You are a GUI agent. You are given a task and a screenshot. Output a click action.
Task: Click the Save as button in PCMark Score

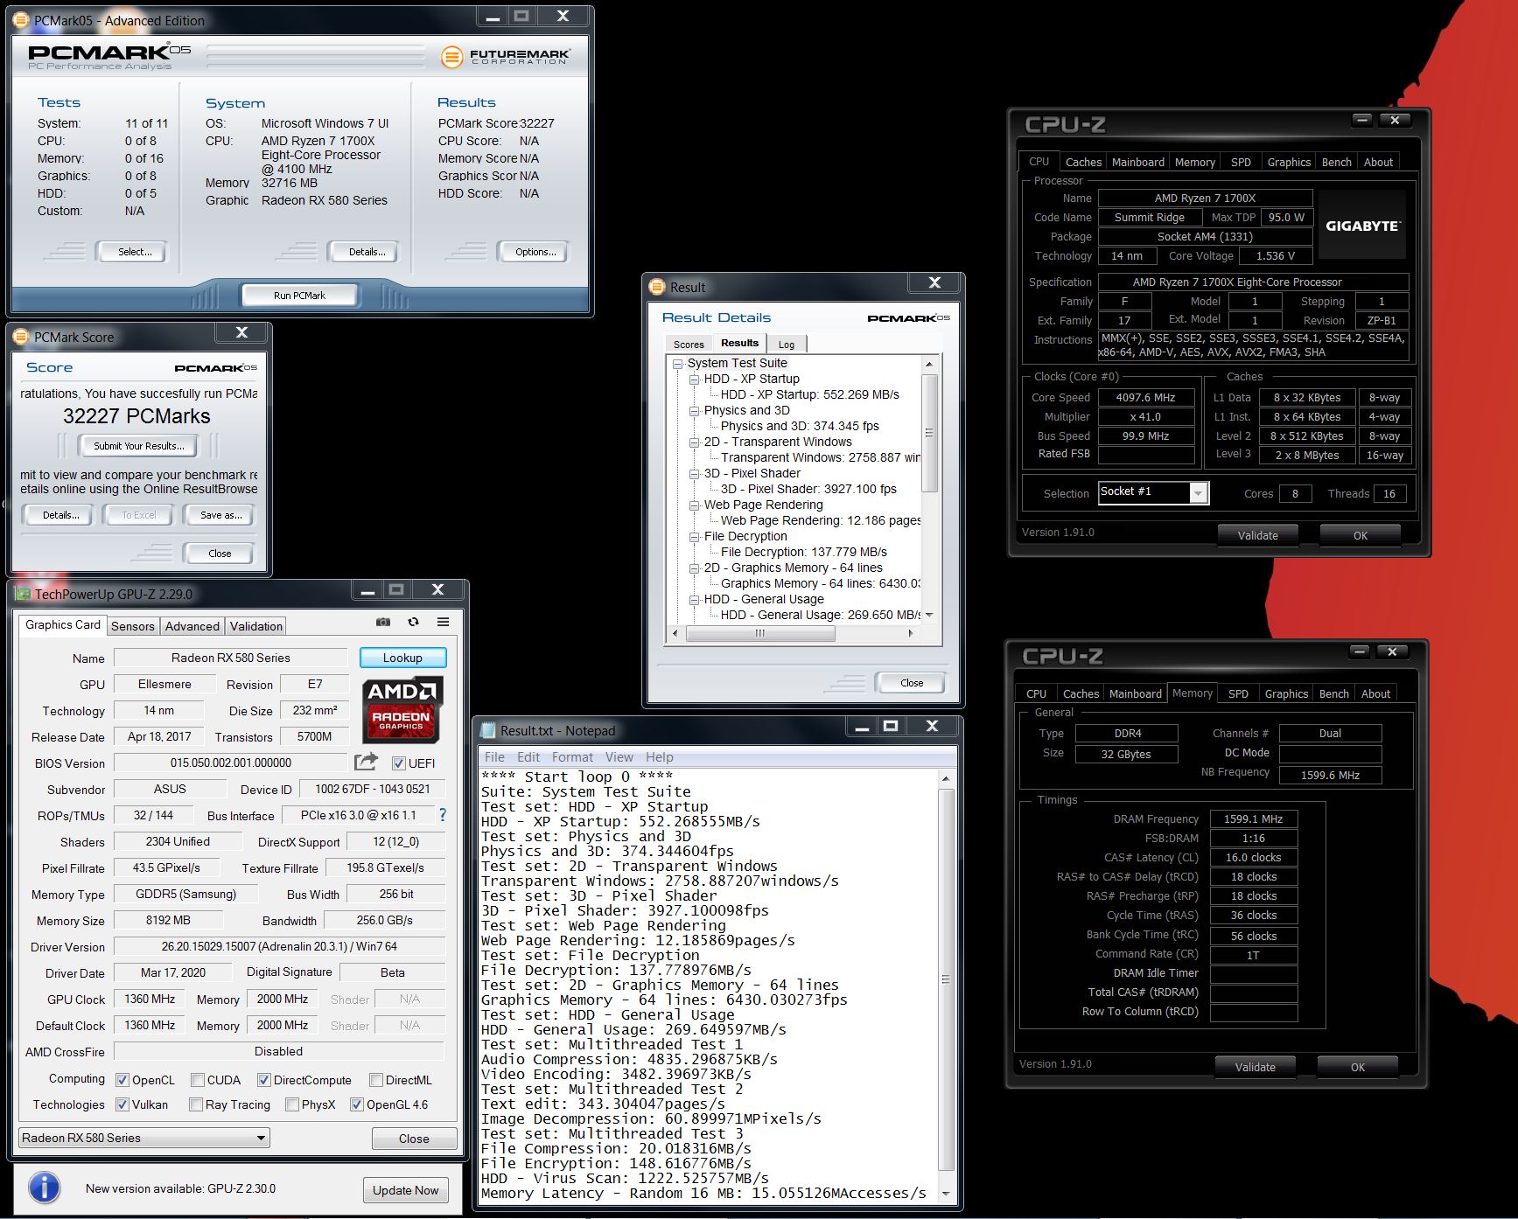(x=220, y=515)
